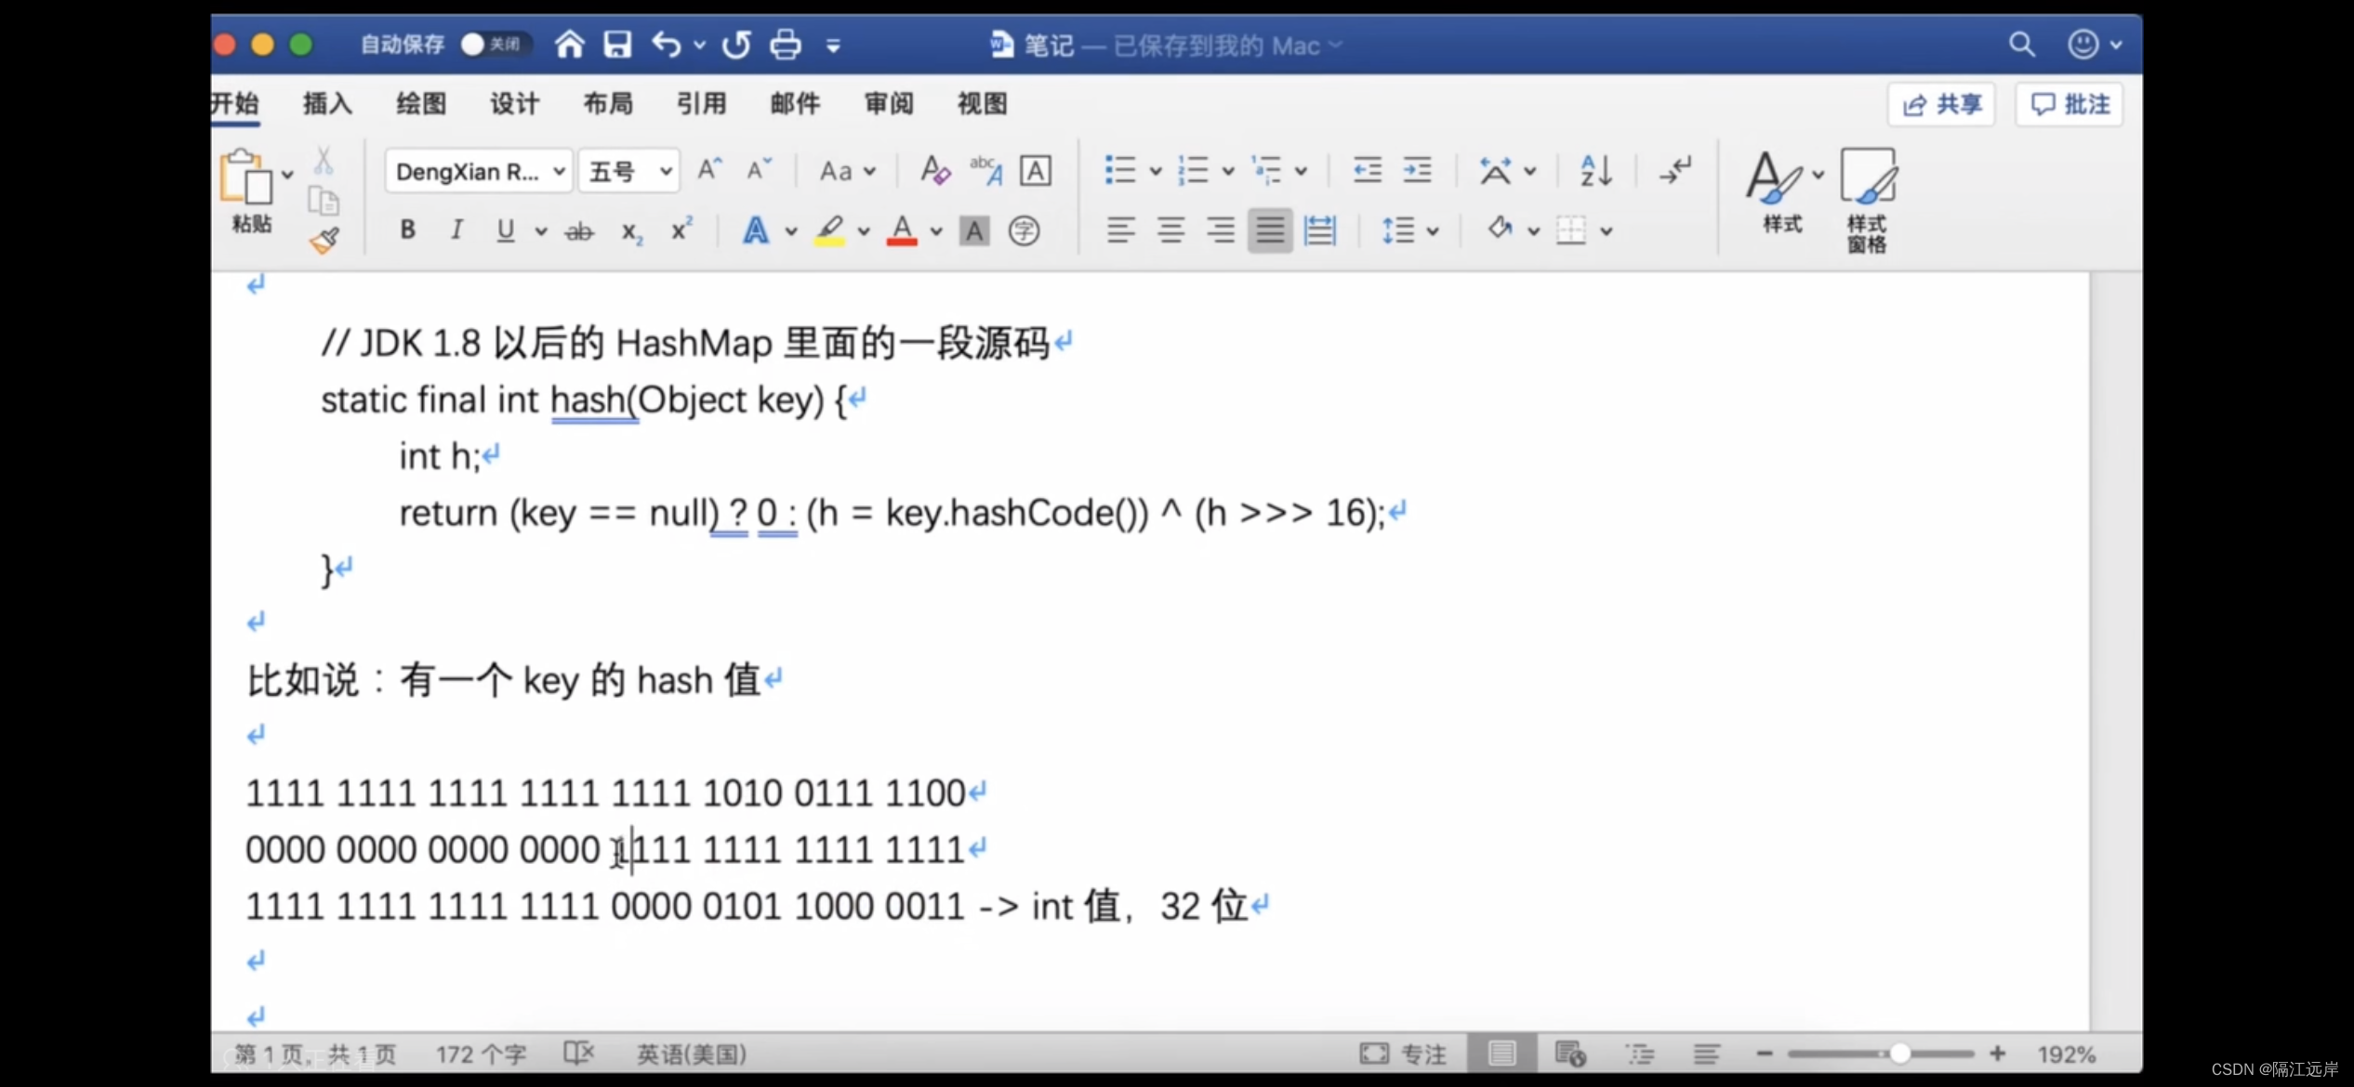The image size is (2354, 1087).
Task: Apply bulleted list
Action: tap(1120, 170)
